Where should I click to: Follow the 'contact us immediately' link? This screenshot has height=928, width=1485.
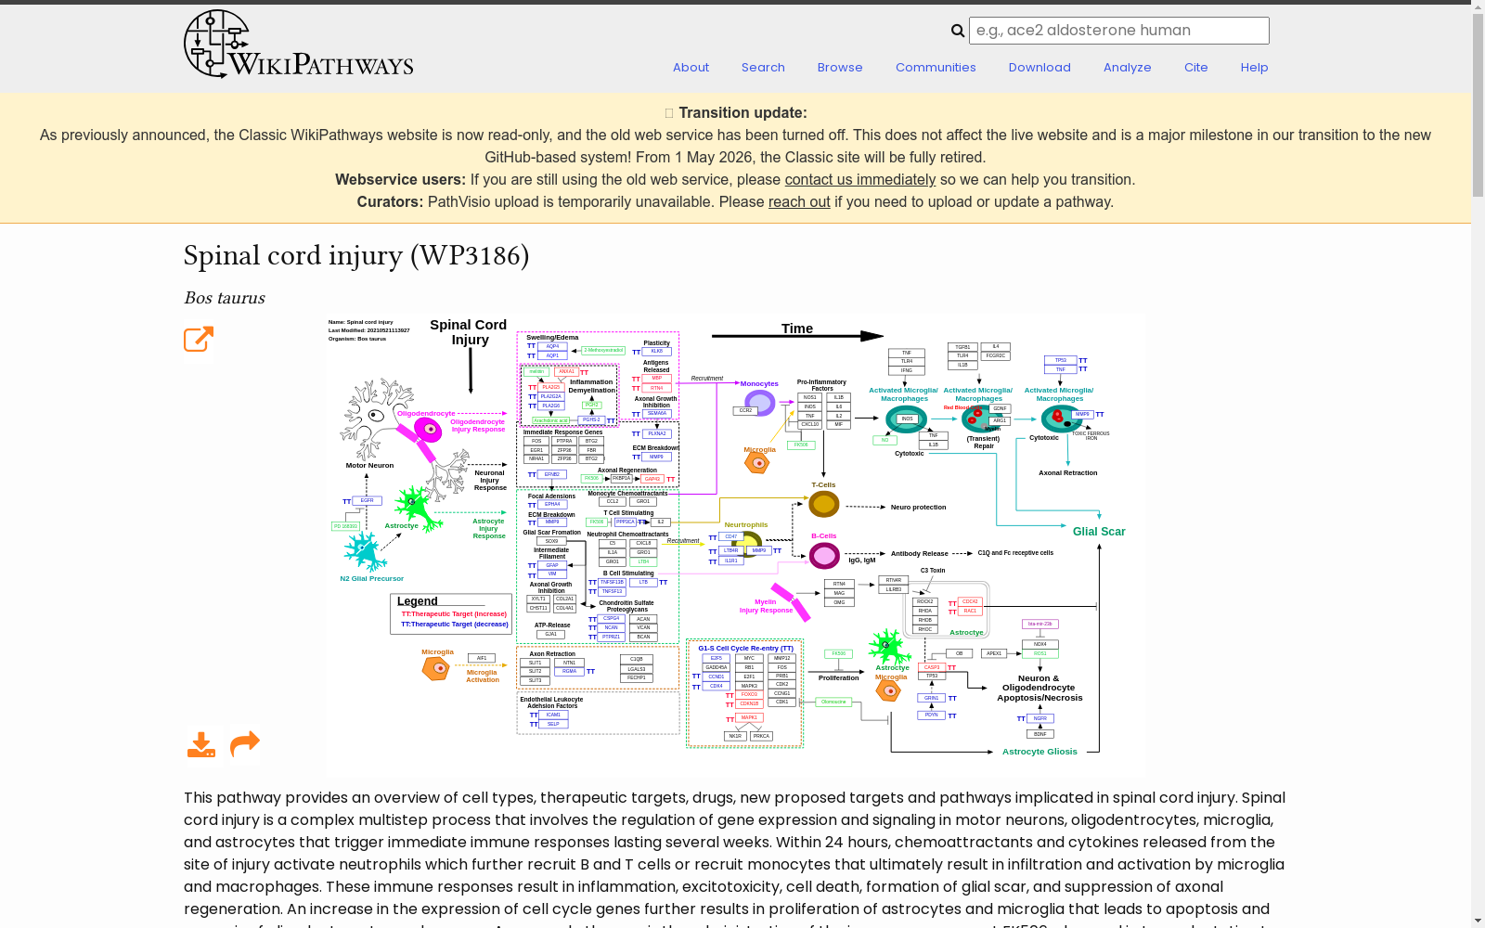(x=860, y=180)
